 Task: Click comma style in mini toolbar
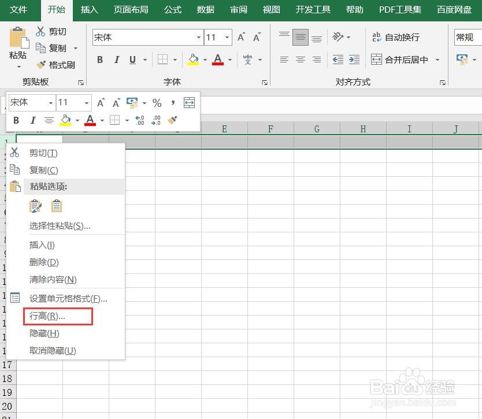click(173, 103)
